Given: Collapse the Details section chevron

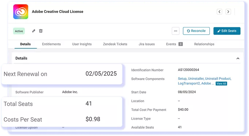Looking at the screenshot, I should click(x=238, y=58).
